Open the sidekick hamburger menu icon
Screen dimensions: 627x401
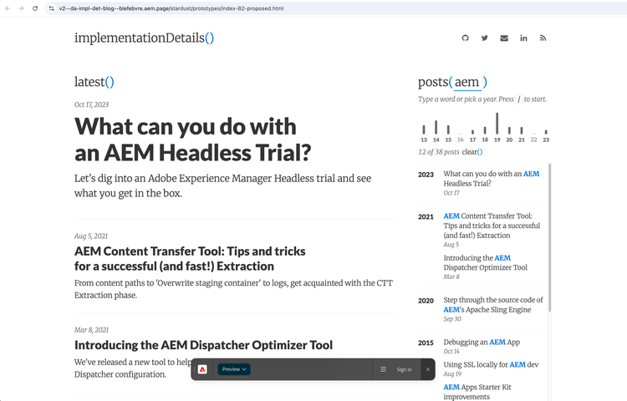pos(383,369)
